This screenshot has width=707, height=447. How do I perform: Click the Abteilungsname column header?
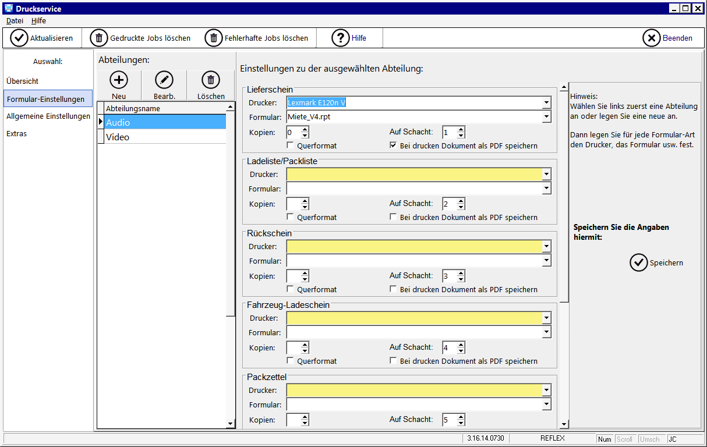pyautogui.click(x=165, y=108)
